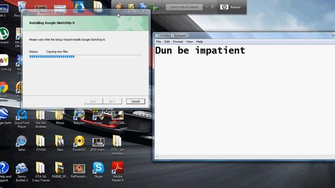Image resolution: width=335 pixels, height=188 pixels.
Task: Launch the PowerISO shortcut
Action: 79,141
